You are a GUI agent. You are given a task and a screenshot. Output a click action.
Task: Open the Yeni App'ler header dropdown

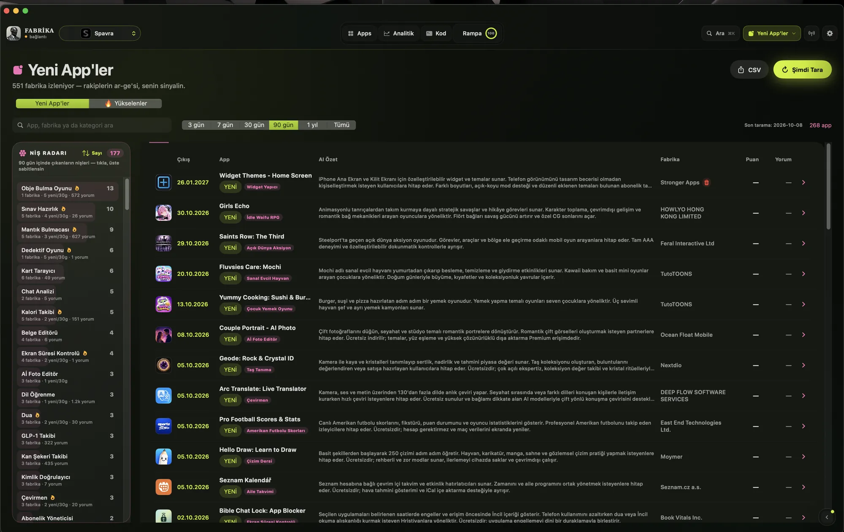click(771, 33)
